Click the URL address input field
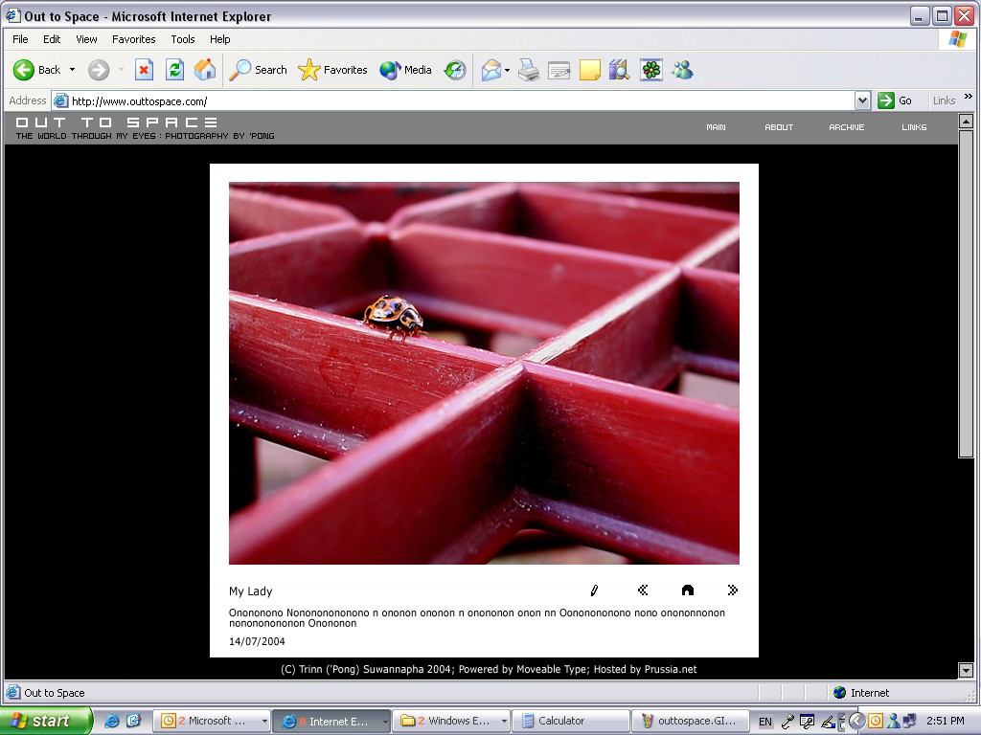Screen dimensions: 981x735 [x=460, y=100]
